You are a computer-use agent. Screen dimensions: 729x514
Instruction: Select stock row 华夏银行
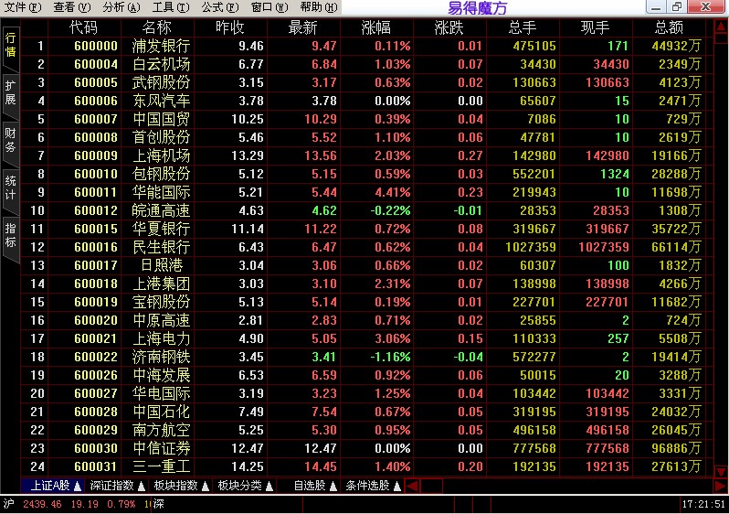[366, 229]
